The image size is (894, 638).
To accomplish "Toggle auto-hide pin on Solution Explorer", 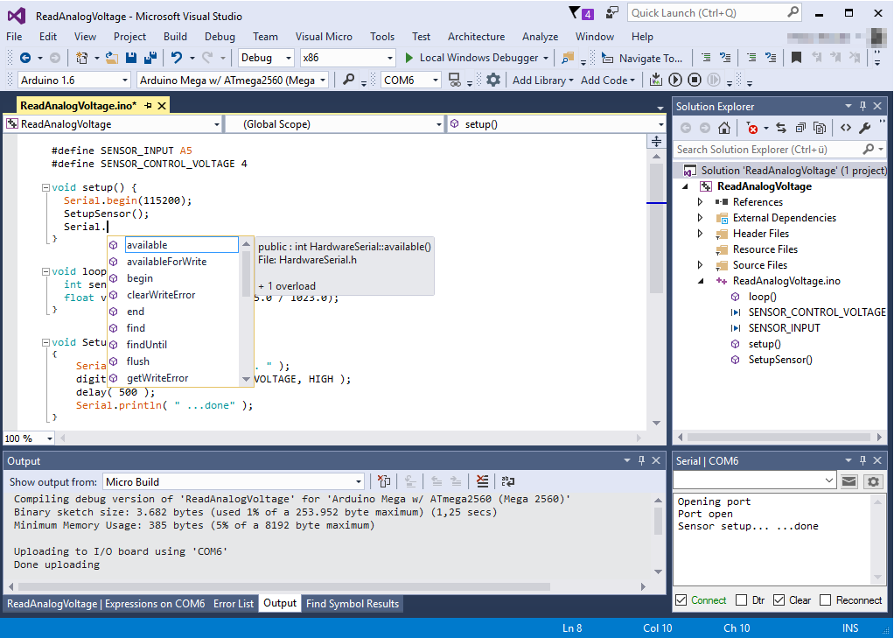I will pos(863,106).
